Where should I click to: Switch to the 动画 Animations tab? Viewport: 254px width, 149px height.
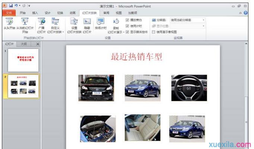point(72,13)
